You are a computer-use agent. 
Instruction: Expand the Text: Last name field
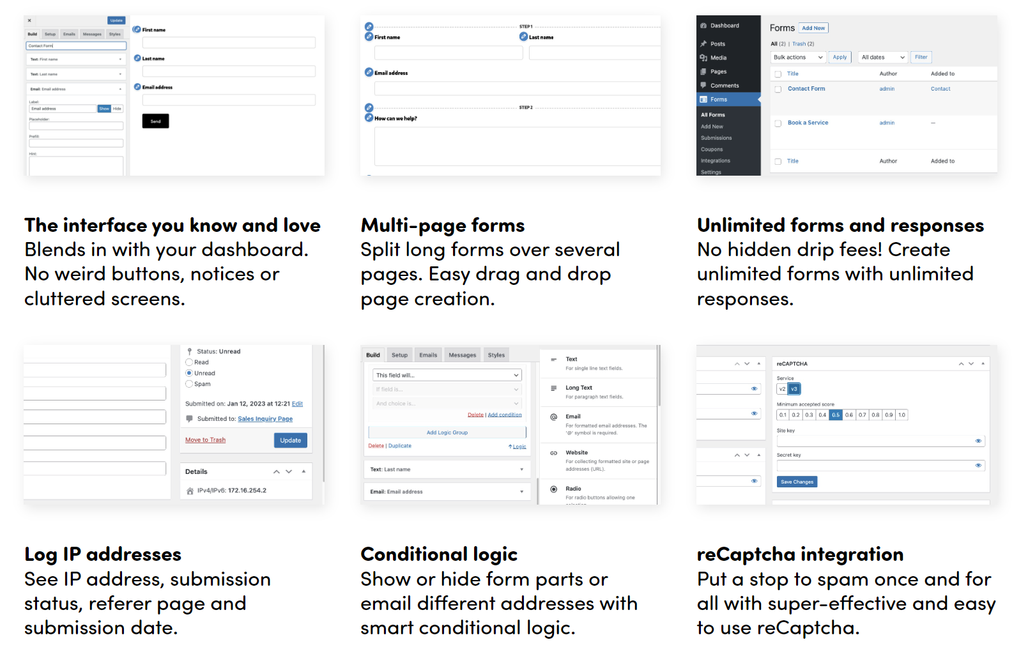(447, 469)
